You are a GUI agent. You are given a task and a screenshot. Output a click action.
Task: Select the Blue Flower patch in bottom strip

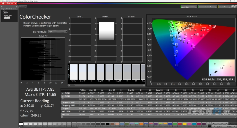pyautogui.click(x=131, y=125)
